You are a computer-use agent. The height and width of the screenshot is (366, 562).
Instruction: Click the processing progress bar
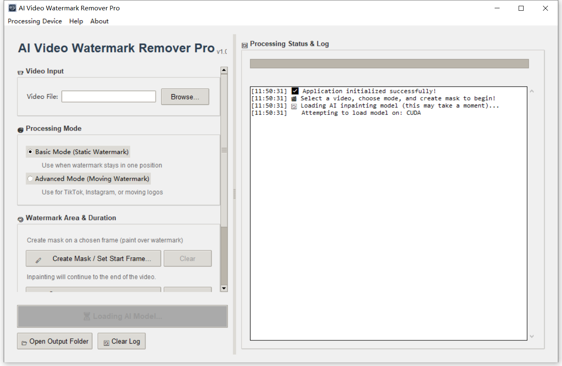[x=389, y=64]
